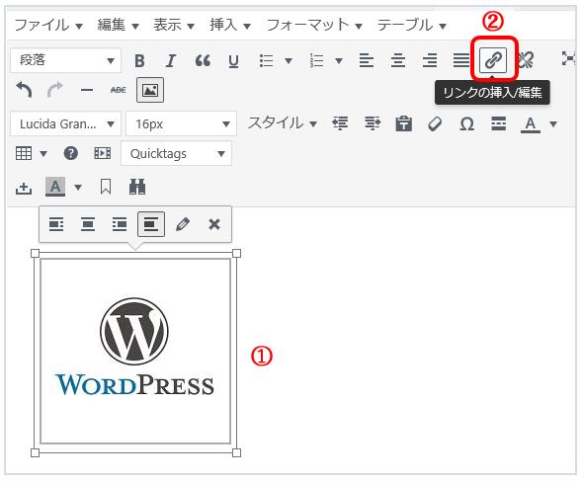
Task: Open the テーブル menu
Action: 412,26
